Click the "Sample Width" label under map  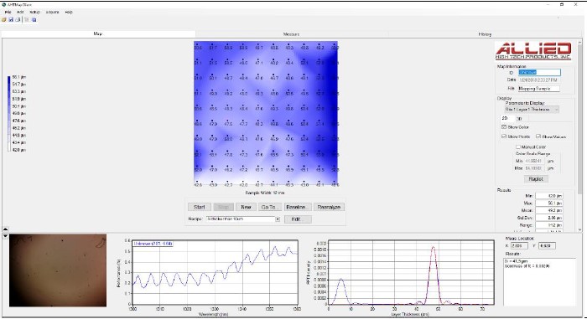[265, 193]
